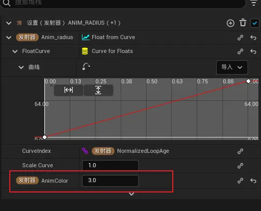261x211 pixels.
Task: Click the Scale Curve label
Action: 38,165
